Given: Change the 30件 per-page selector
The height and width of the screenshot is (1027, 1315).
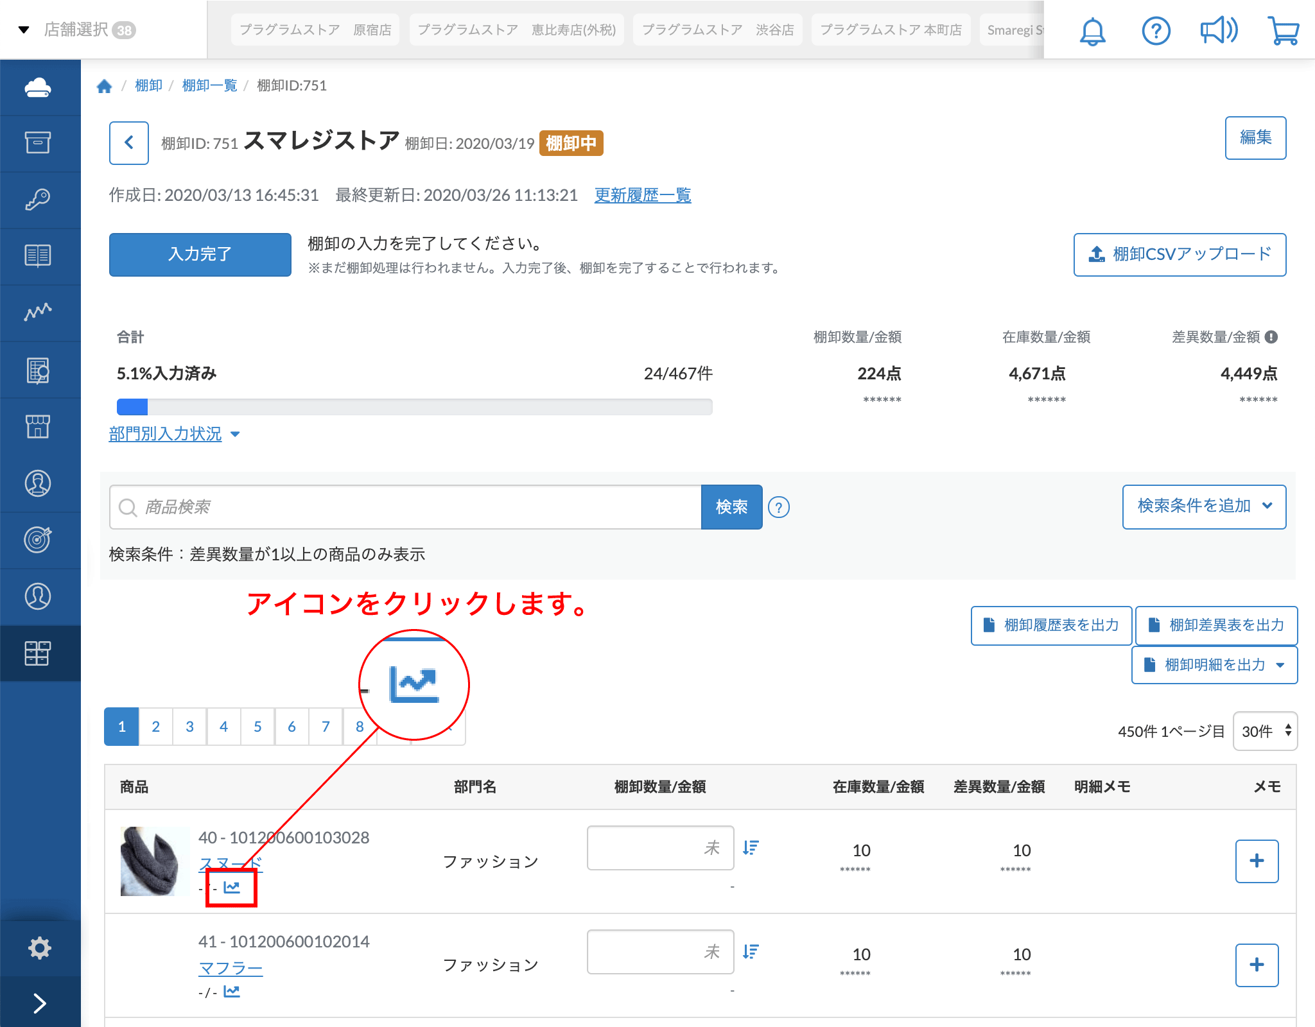Looking at the screenshot, I should 1265,731.
